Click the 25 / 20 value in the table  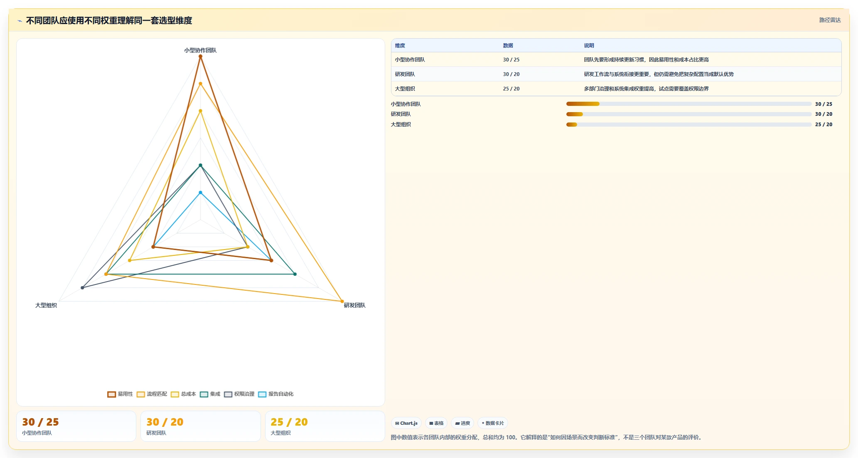[511, 89]
